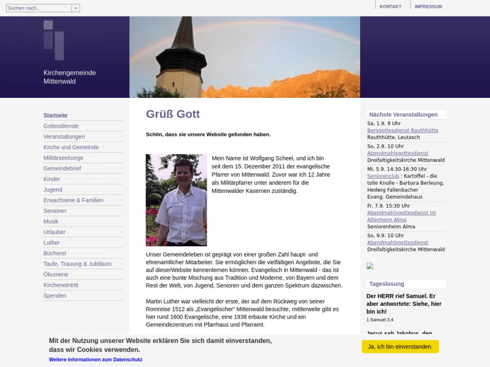Open the Seniorenclub event link
Image resolution: width=490 pixels, height=367 pixels.
(x=383, y=176)
